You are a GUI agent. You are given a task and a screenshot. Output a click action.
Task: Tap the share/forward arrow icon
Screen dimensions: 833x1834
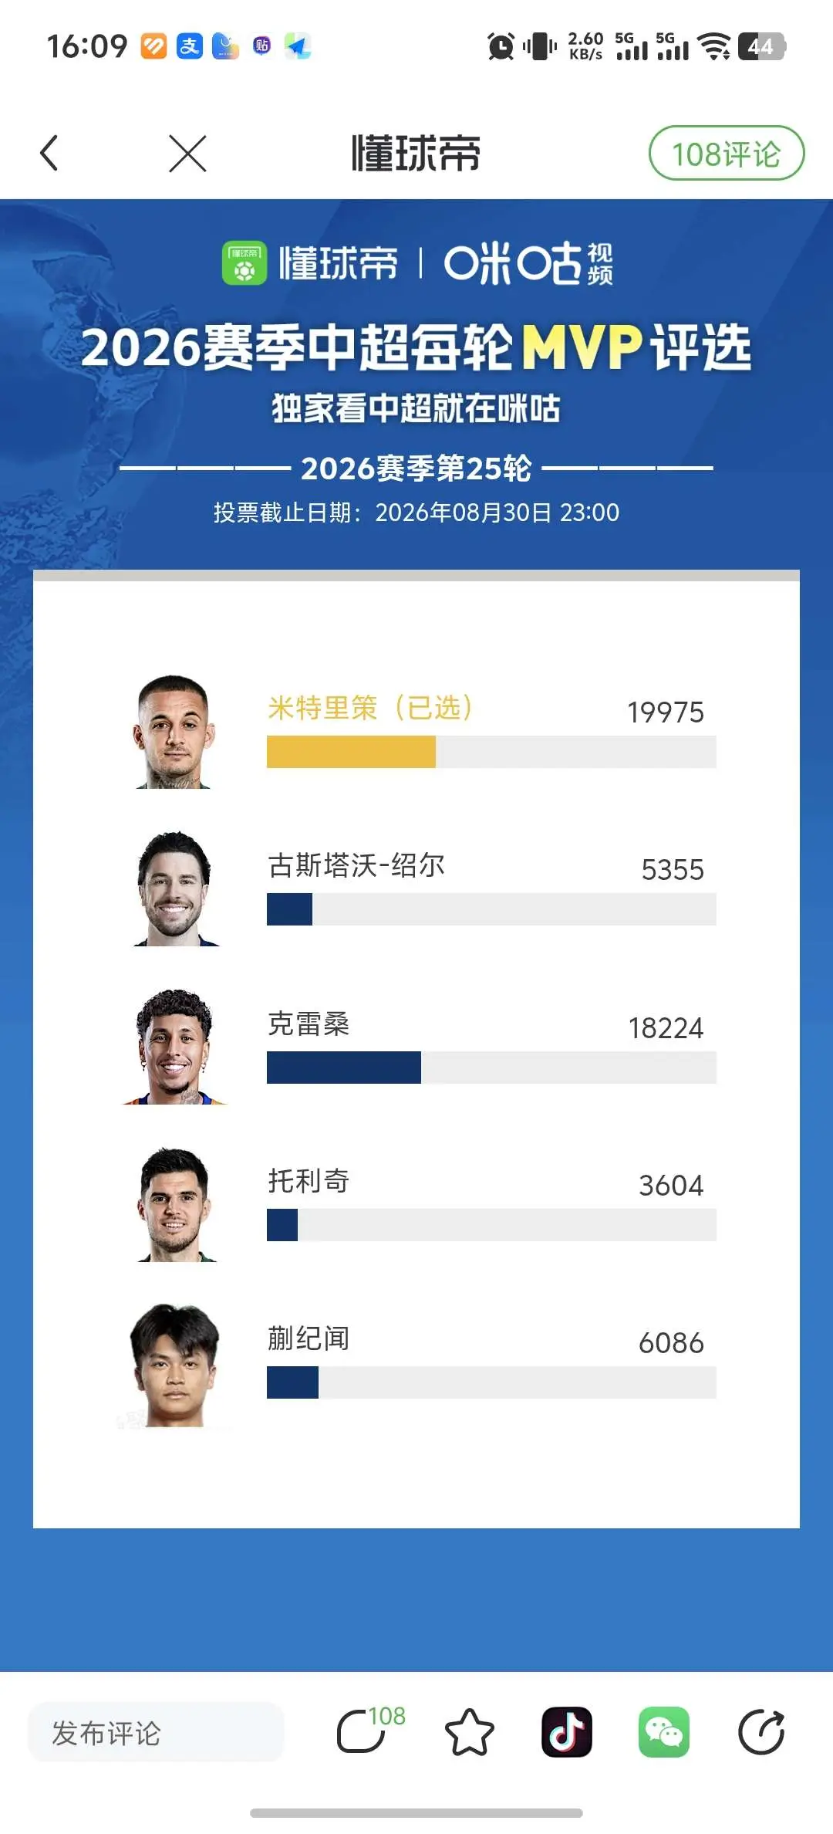(761, 1731)
